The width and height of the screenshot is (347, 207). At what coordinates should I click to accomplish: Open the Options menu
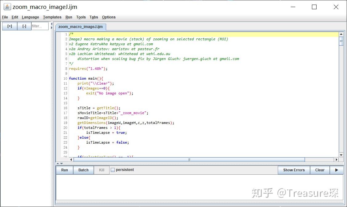[x=109, y=17]
